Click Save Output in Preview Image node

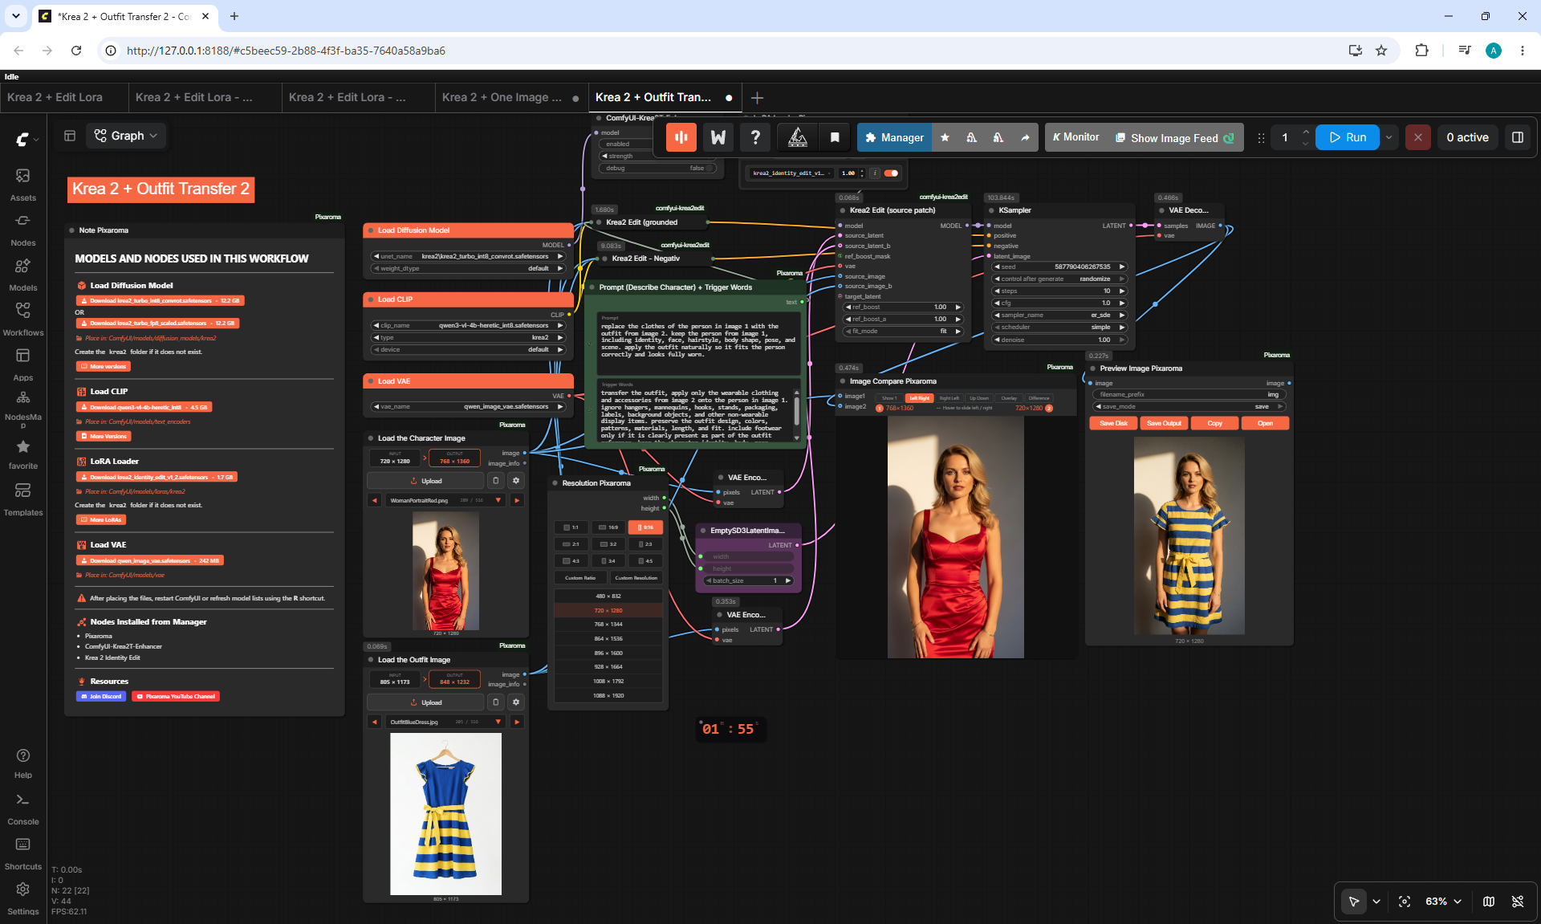click(1164, 423)
